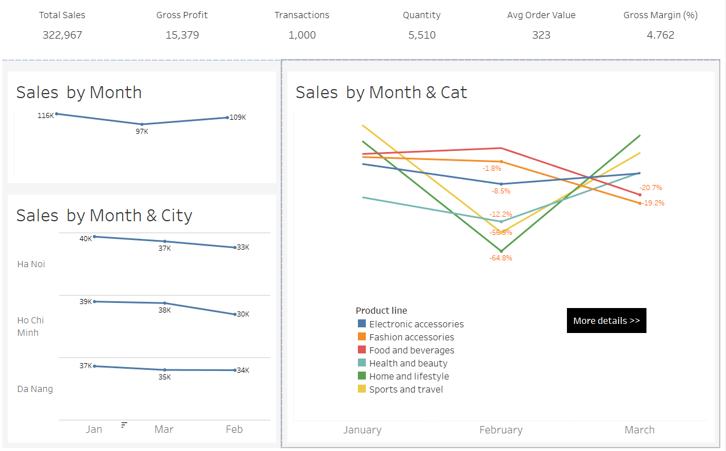This screenshot has width=726, height=451.
Task: Select the Da Nang 34K data point
Action: [234, 370]
